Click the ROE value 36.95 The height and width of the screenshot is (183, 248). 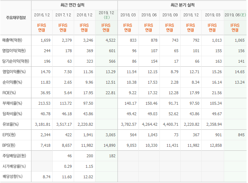pos(46,93)
